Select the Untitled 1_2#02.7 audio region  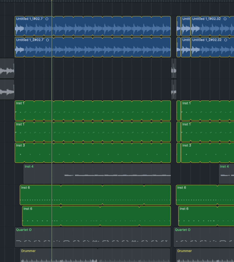93,47
